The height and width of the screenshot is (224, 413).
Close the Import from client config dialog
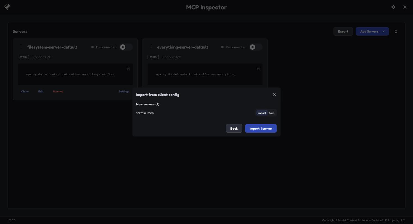pos(274,95)
